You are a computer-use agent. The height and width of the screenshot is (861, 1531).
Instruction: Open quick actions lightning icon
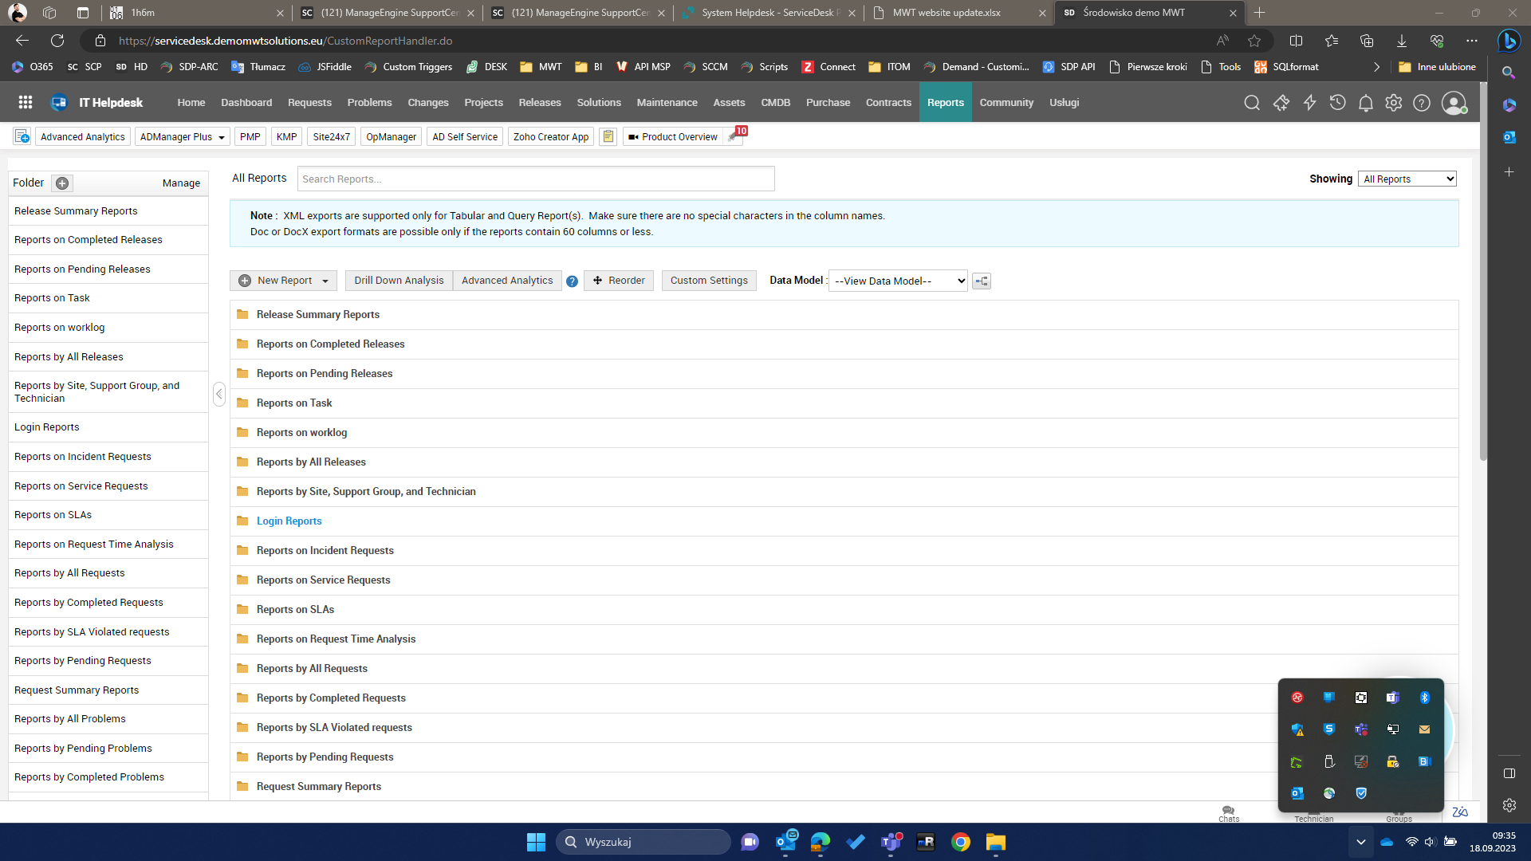1309,103
